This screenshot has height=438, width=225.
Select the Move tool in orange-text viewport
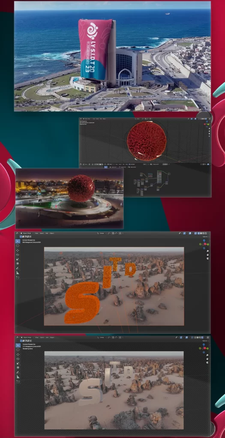[x=18, y=251]
